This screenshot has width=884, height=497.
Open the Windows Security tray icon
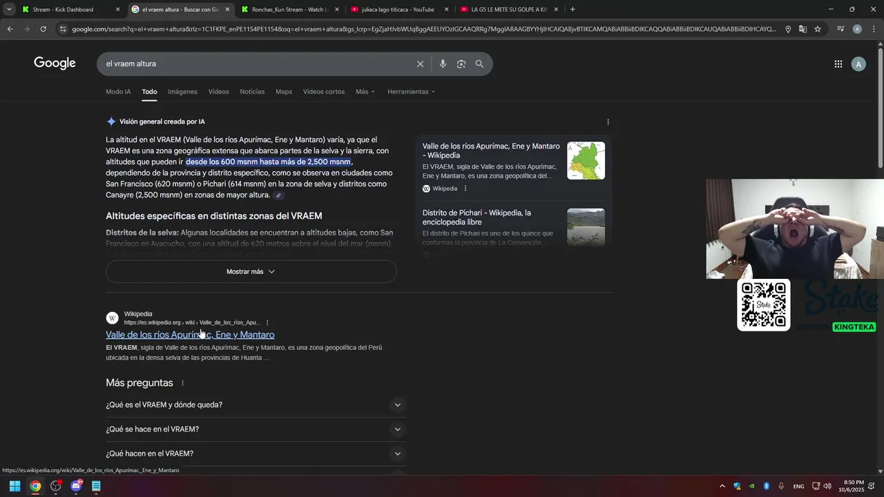(737, 486)
